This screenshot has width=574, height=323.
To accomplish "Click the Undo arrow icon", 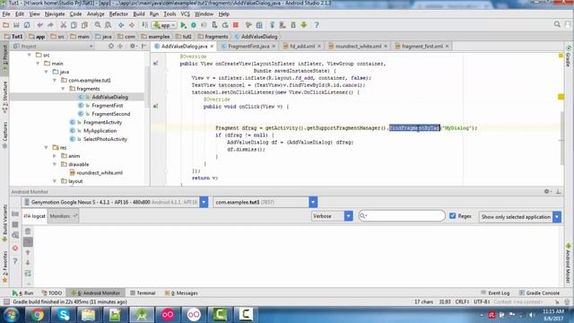I will click(x=39, y=25).
